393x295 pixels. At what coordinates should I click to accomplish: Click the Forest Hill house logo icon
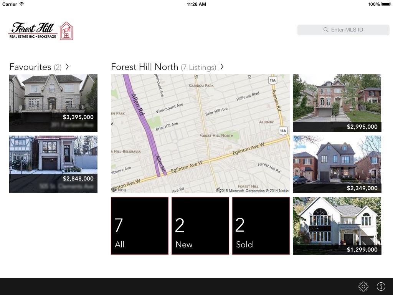click(x=66, y=31)
